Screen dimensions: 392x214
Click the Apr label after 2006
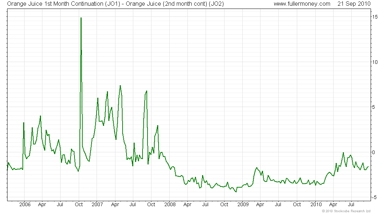click(x=42, y=204)
